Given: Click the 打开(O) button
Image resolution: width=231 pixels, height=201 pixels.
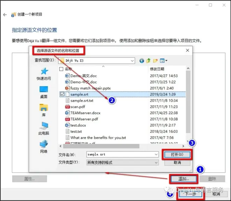Looking at the screenshot, I should [x=177, y=154].
